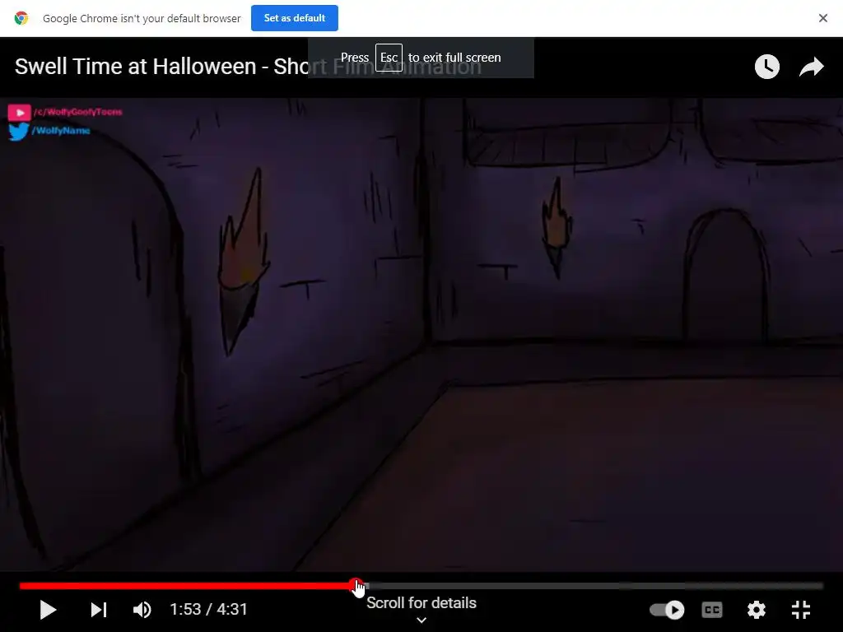Image resolution: width=843 pixels, height=632 pixels.
Task: Click the Esc key hint box
Action: [x=389, y=58]
